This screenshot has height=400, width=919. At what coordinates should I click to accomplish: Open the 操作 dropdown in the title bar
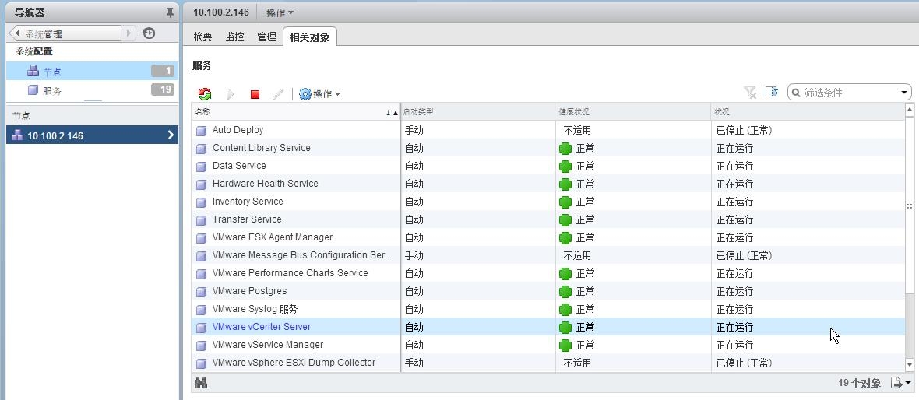click(280, 12)
